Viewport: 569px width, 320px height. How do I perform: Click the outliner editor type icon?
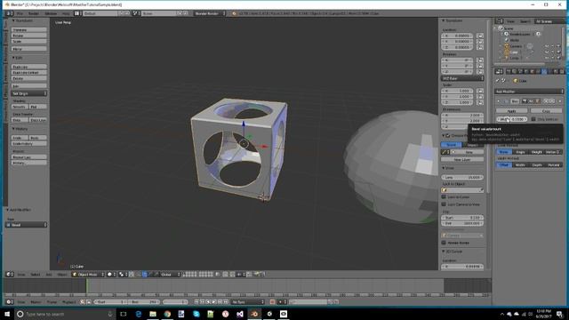point(500,21)
